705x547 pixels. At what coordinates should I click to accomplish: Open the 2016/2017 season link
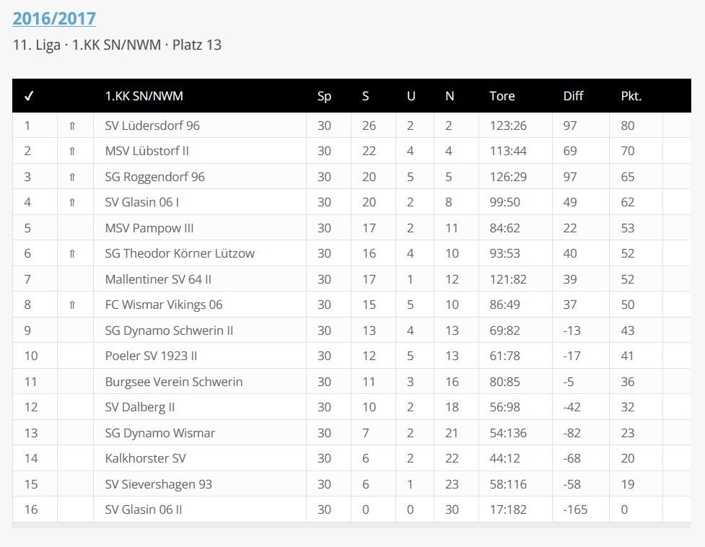(54, 19)
